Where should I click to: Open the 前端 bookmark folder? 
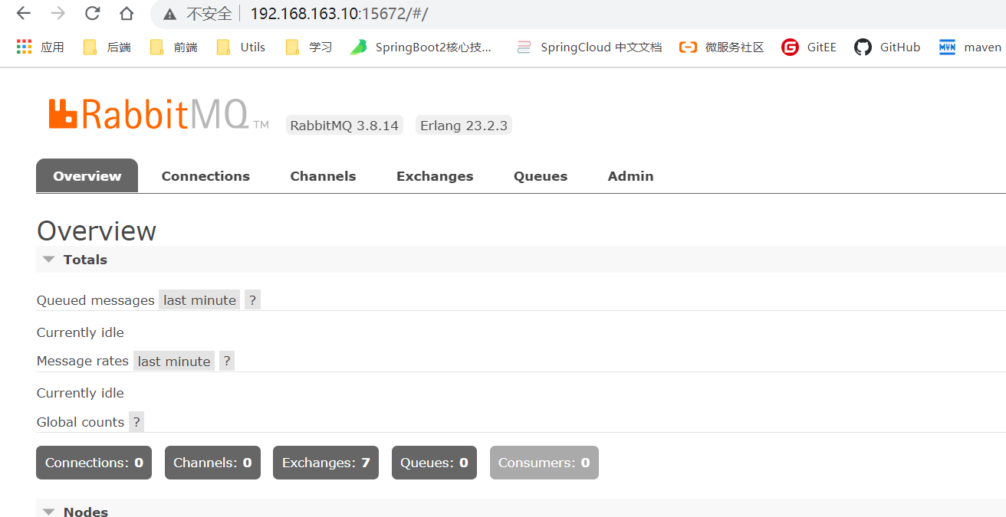(174, 47)
